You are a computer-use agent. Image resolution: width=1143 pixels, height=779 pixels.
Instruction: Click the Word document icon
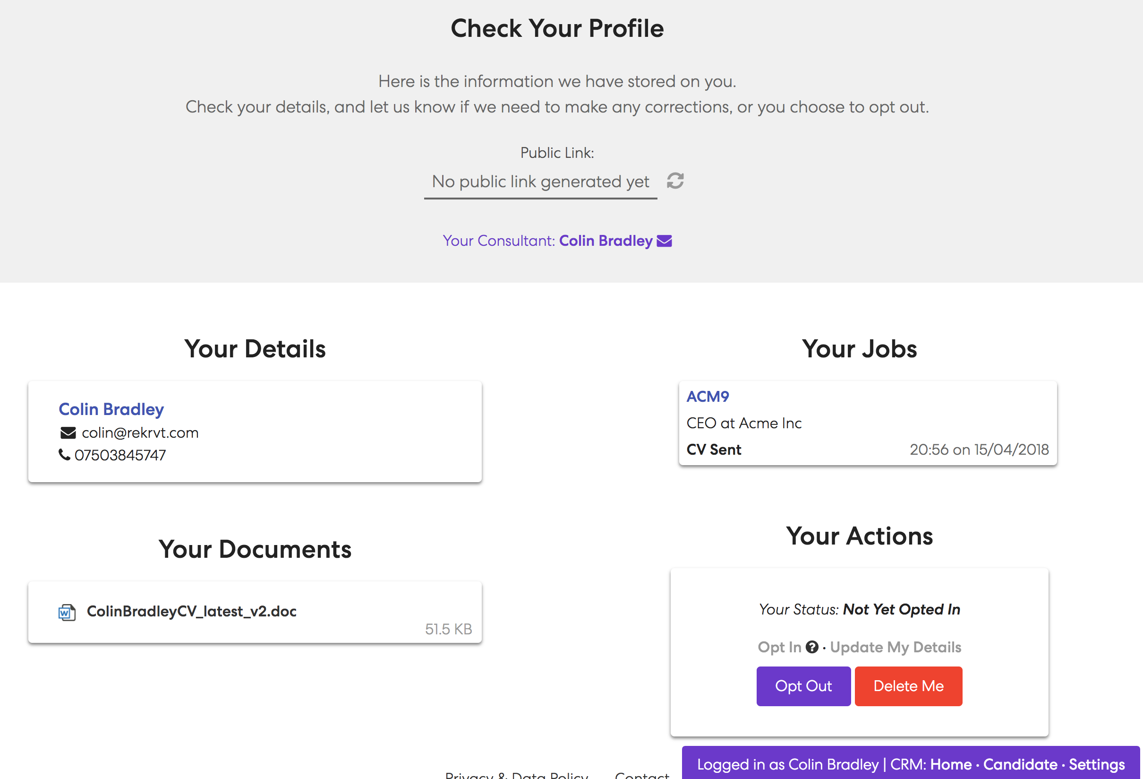[67, 612]
